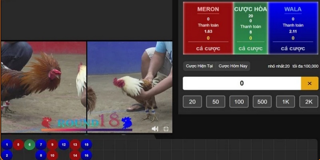Choose the 20 chip amount
Screen dimensions: 320x160
192,102
